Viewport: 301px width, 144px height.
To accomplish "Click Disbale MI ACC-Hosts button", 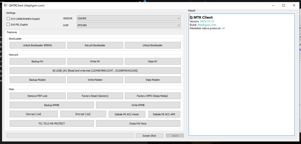I will (127, 114).
